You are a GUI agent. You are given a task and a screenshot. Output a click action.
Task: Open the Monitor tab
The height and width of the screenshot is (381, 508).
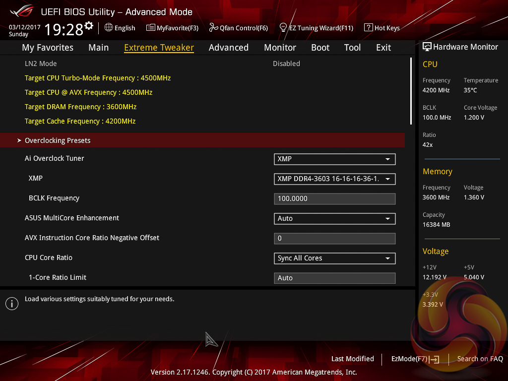click(x=280, y=48)
